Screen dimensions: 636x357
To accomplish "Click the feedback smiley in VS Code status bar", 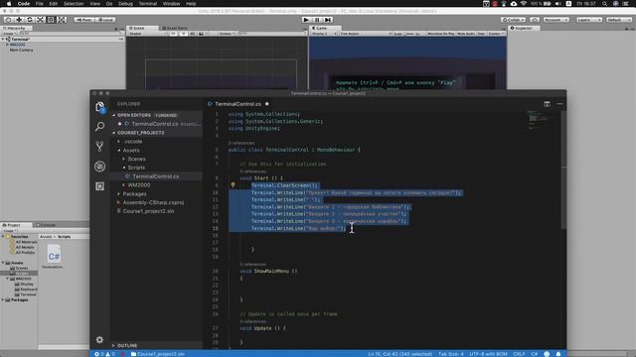I will [547, 354].
